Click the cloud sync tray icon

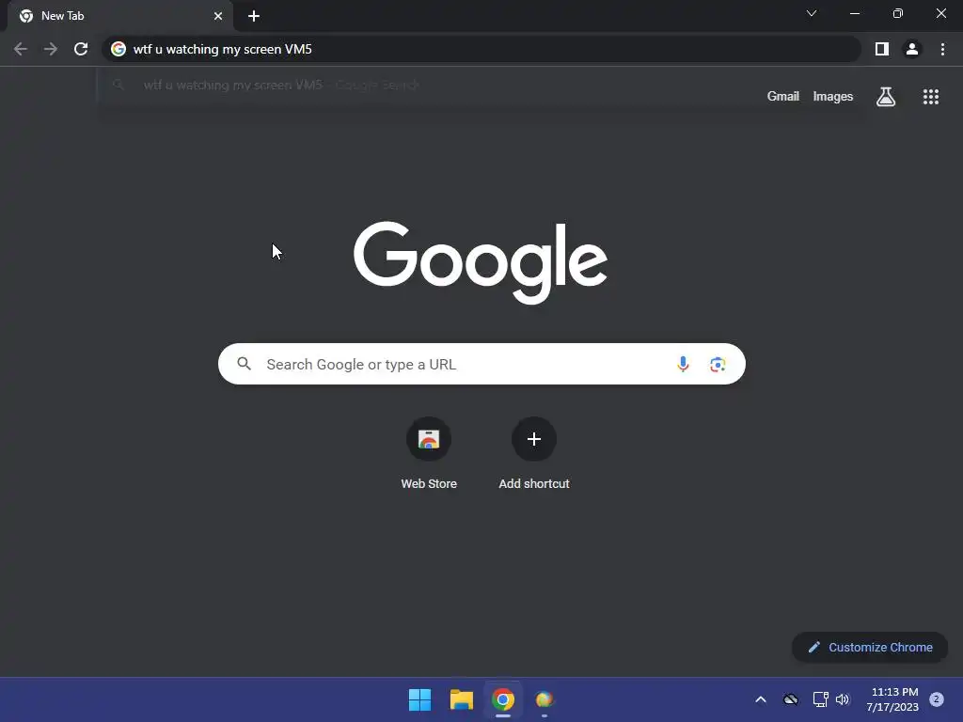pyautogui.click(x=791, y=699)
